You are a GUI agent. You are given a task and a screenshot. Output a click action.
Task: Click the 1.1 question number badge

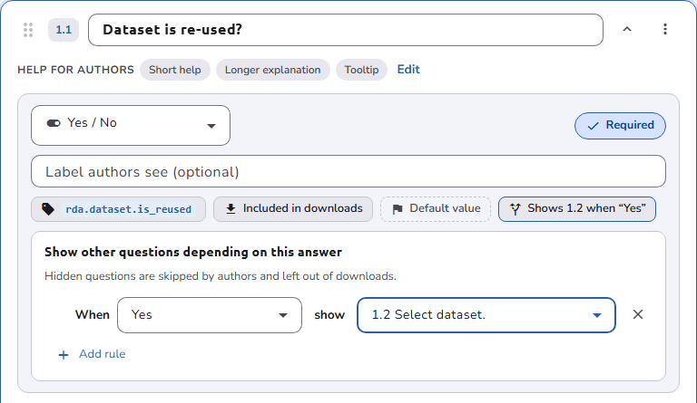point(64,30)
